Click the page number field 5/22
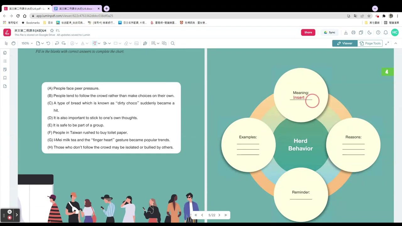 tap(212, 215)
